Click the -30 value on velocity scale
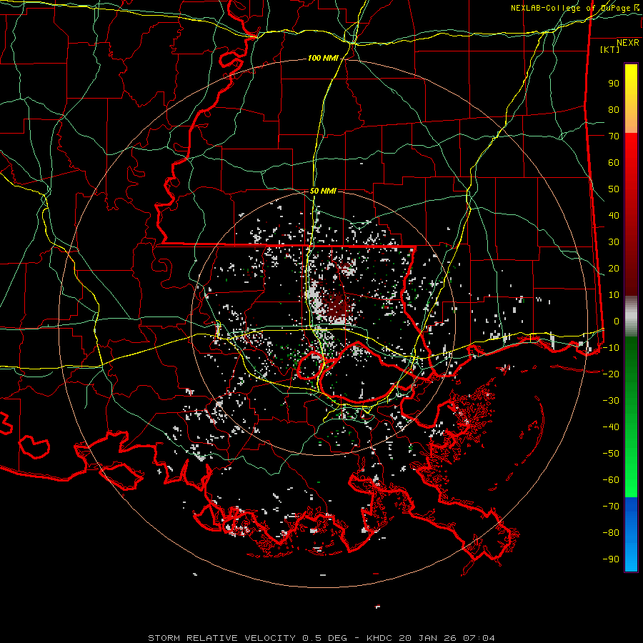 [x=611, y=401]
